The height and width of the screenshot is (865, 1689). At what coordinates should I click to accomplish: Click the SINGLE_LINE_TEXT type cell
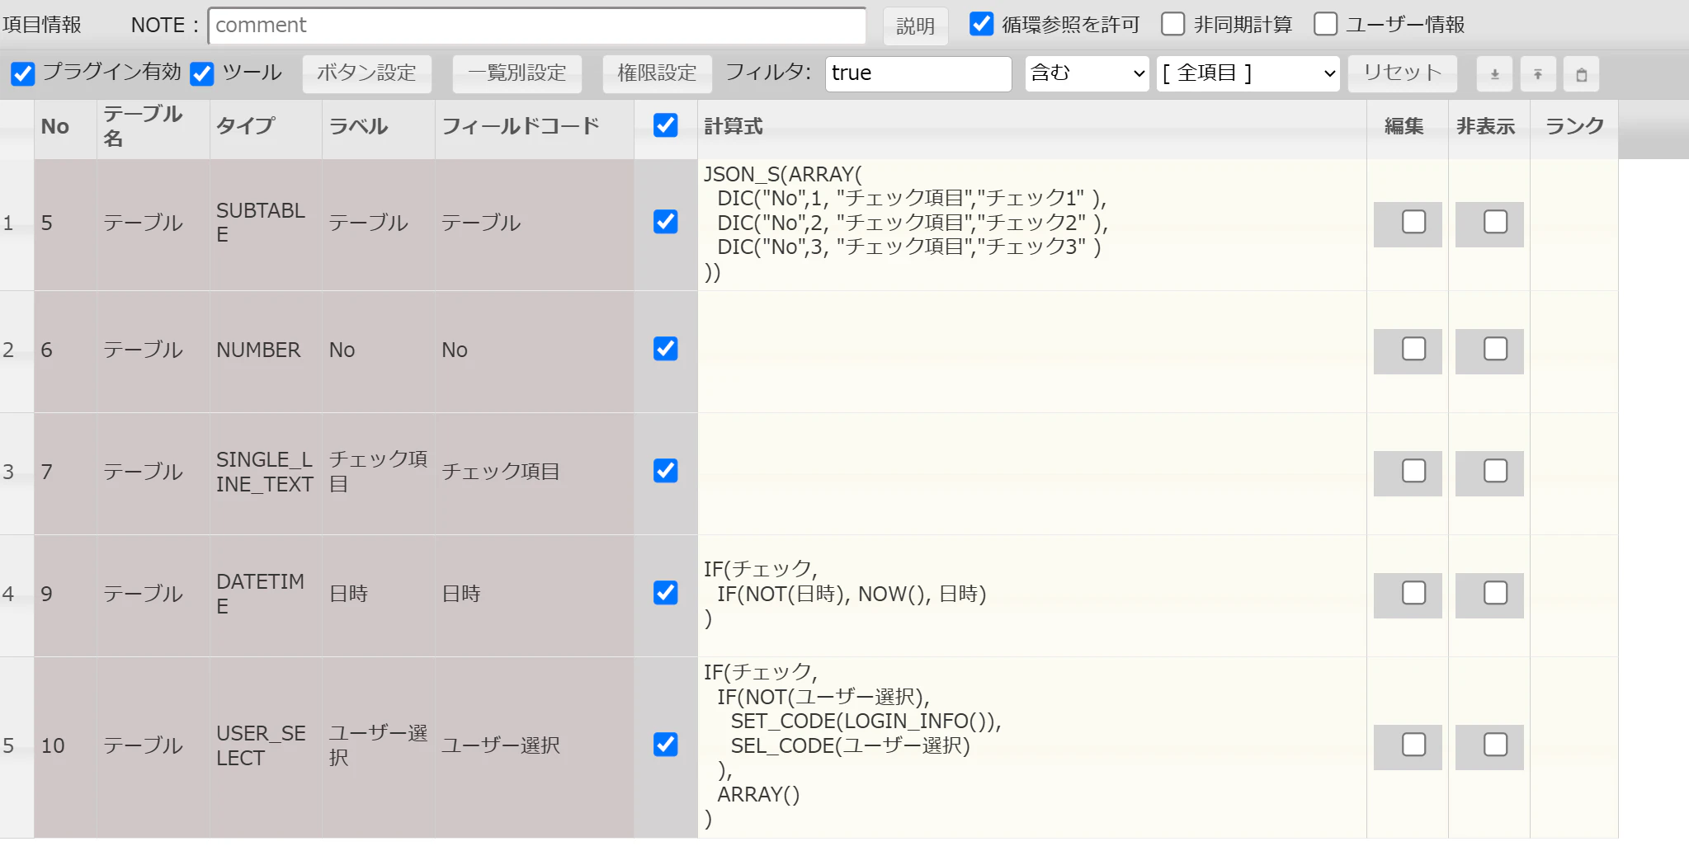click(x=266, y=472)
